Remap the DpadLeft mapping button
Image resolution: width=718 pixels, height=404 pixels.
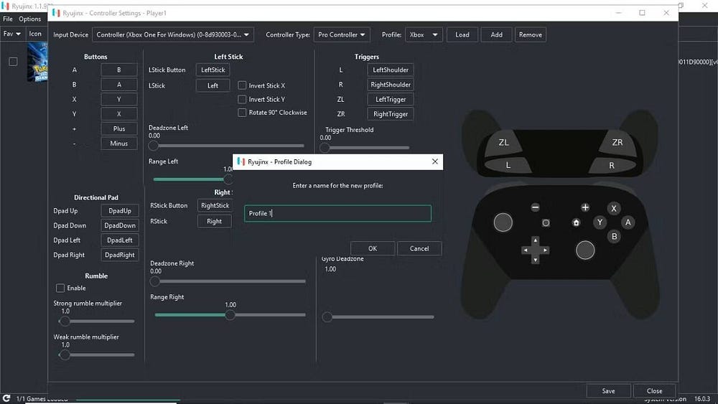click(119, 240)
